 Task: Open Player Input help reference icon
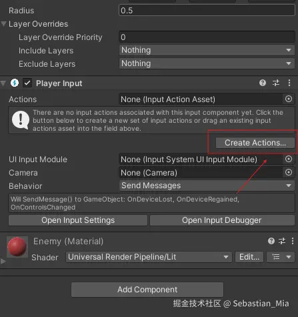[x=263, y=83]
